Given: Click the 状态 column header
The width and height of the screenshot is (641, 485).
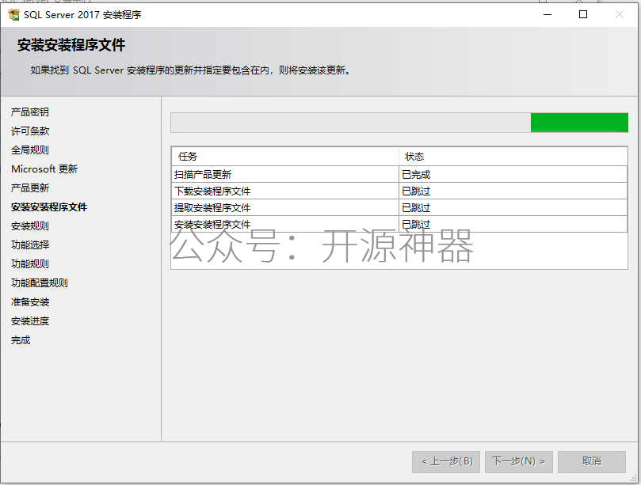Looking at the screenshot, I should [x=513, y=157].
